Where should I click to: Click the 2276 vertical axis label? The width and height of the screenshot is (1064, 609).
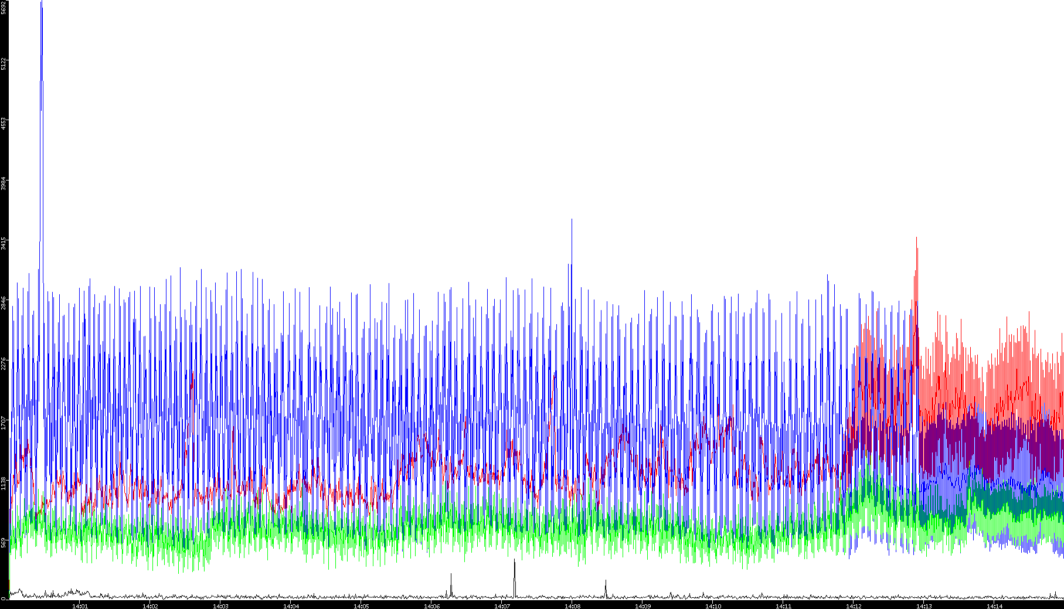tap(4, 363)
